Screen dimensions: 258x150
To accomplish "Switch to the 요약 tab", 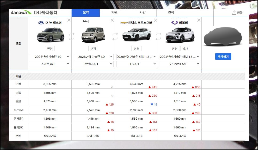I will [86, 13].
